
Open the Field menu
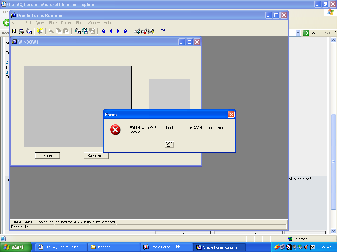coord(80,23)
